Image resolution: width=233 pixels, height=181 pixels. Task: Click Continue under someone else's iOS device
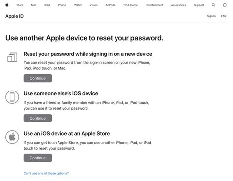(x=38, y=118)
